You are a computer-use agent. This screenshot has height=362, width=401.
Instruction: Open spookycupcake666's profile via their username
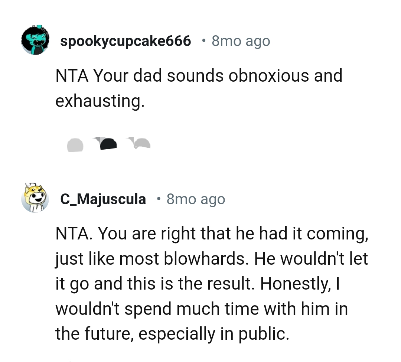coord(126,41)
